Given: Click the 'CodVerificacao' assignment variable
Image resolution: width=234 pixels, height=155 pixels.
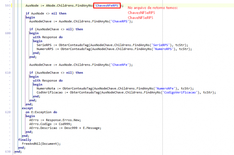Looking at the screenshot, I should pos(50,93).
